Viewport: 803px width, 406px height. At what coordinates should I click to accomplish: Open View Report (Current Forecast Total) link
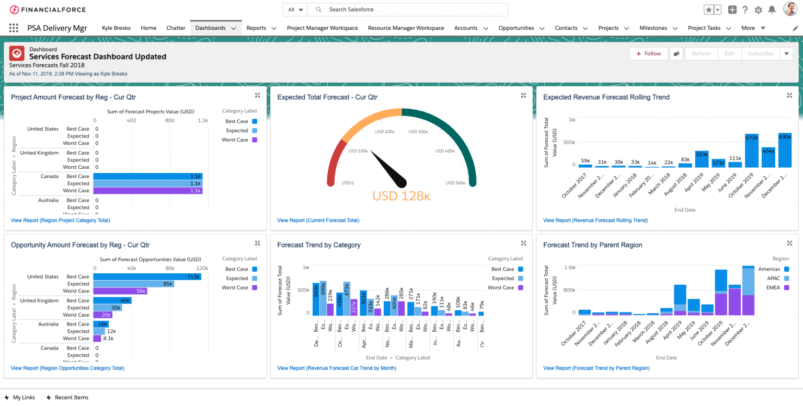tap(318, 221)
